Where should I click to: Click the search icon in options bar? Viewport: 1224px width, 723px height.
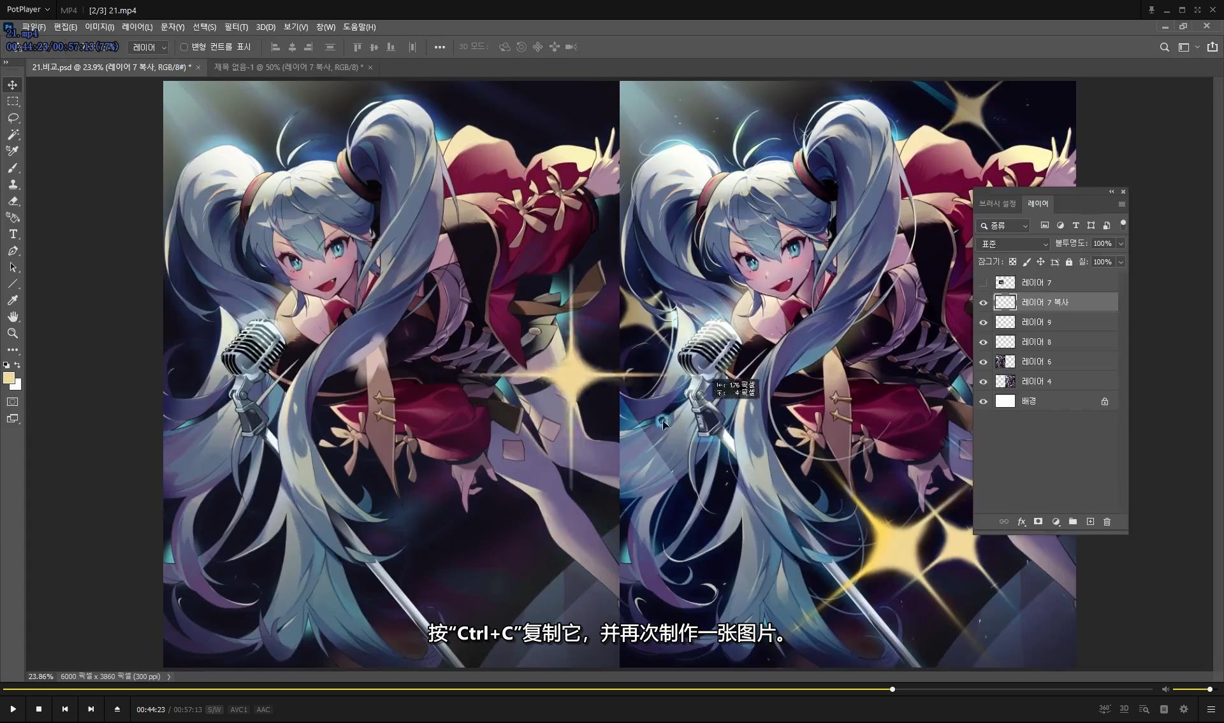click(x=1164, y=47)
